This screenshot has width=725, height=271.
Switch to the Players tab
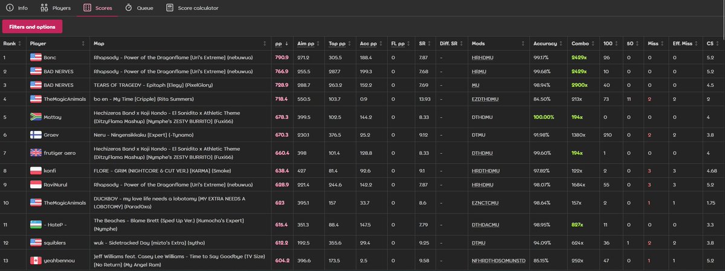click(x=56, y=8)
